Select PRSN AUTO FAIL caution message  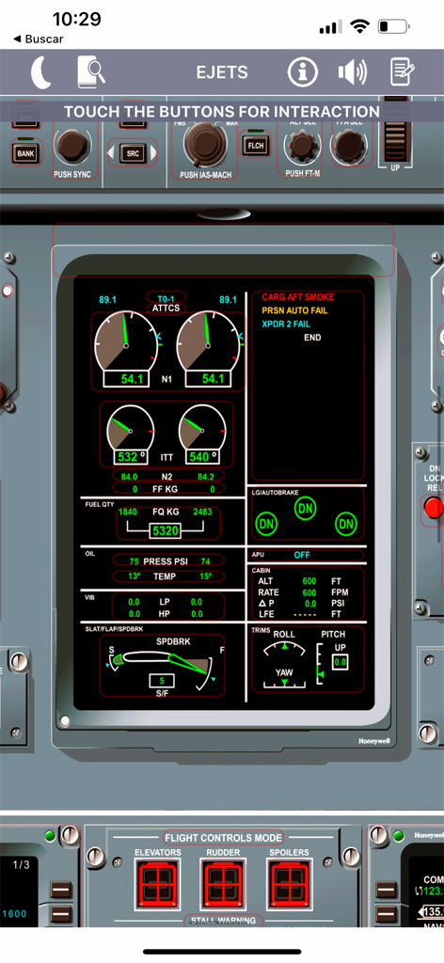pos(294,310)
